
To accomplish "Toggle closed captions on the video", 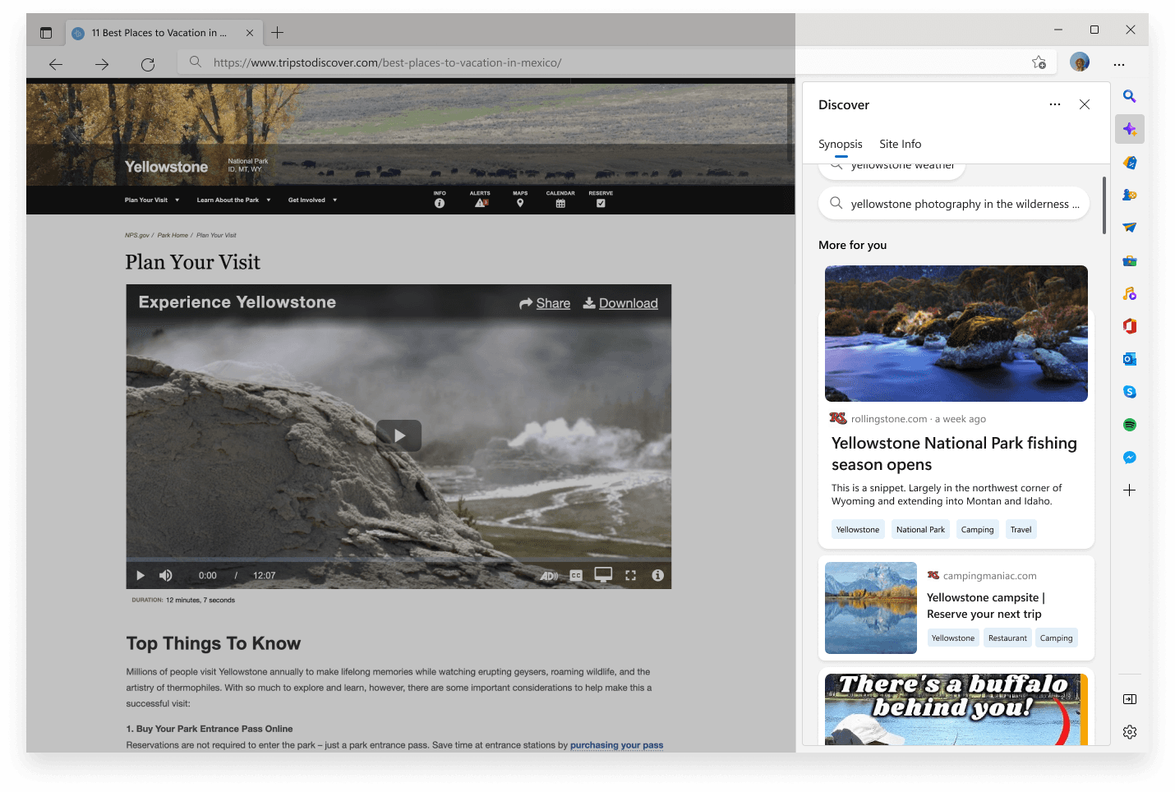I will (576, 576).
